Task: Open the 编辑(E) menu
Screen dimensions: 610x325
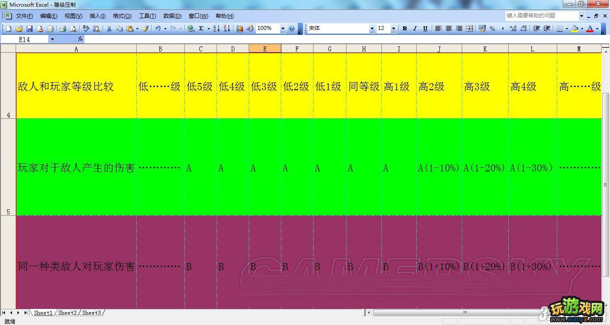Action: click(x=49, y=16)
